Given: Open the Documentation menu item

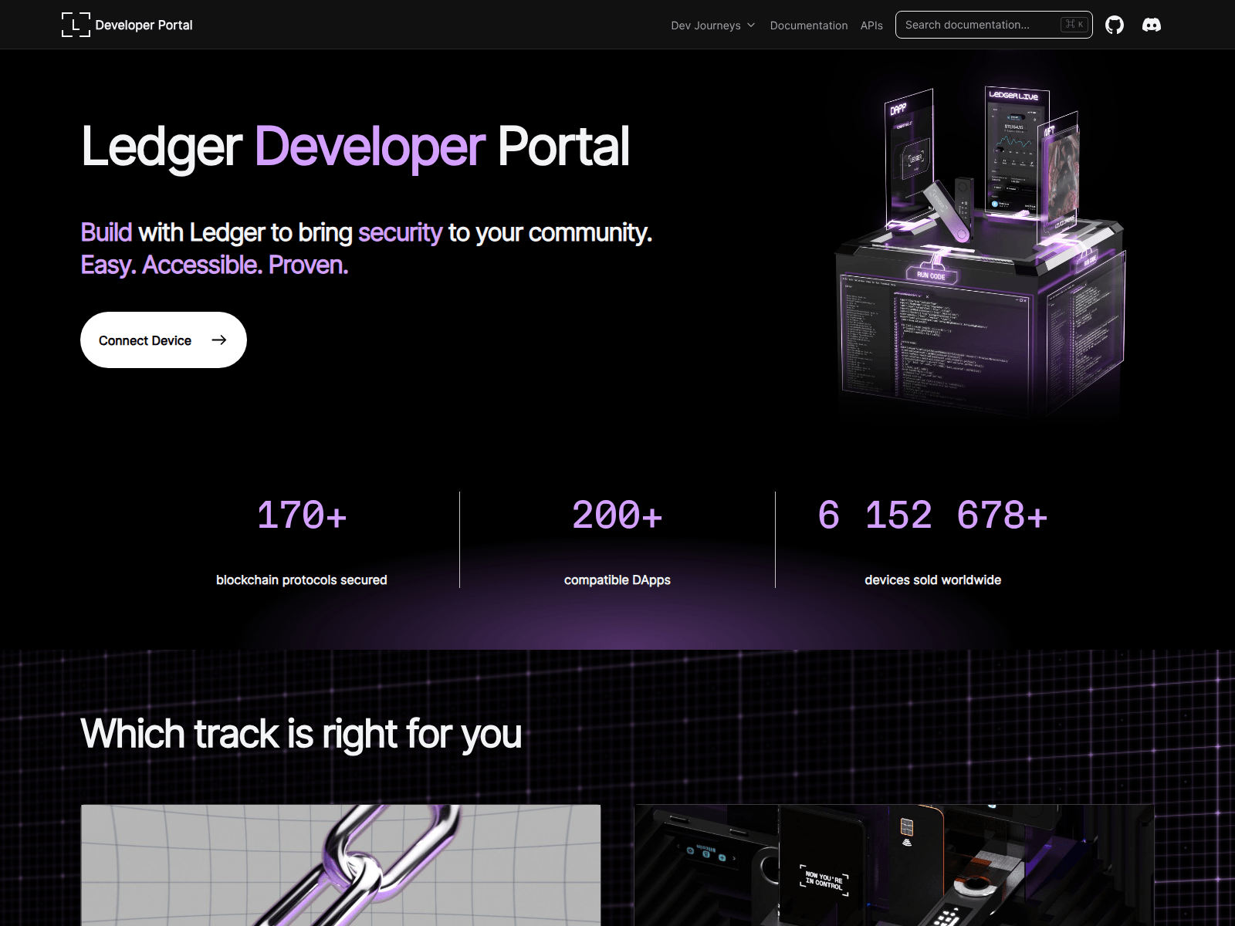Looking at the screenshot, I should (x=808, y=25).
